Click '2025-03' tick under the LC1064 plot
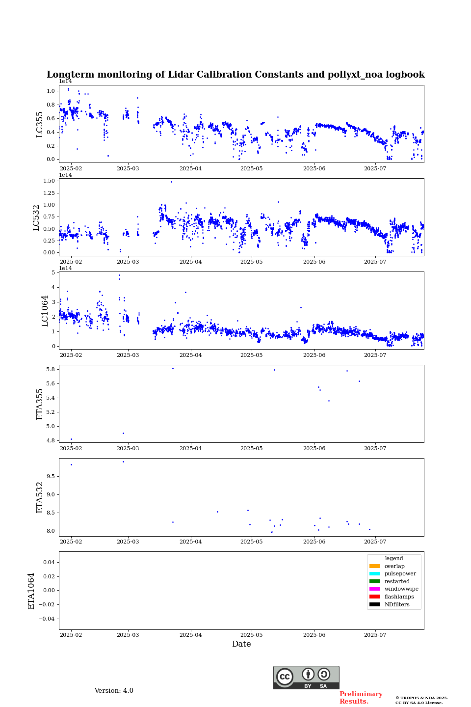This screenshot has width=471, height=707. pos(128,355)
